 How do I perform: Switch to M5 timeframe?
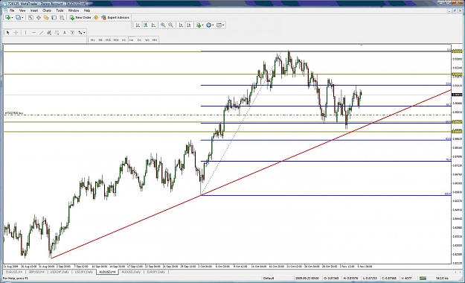click(x=100, y=40)
